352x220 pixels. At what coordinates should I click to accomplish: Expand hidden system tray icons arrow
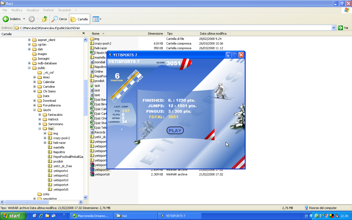[x=311, y=216]
